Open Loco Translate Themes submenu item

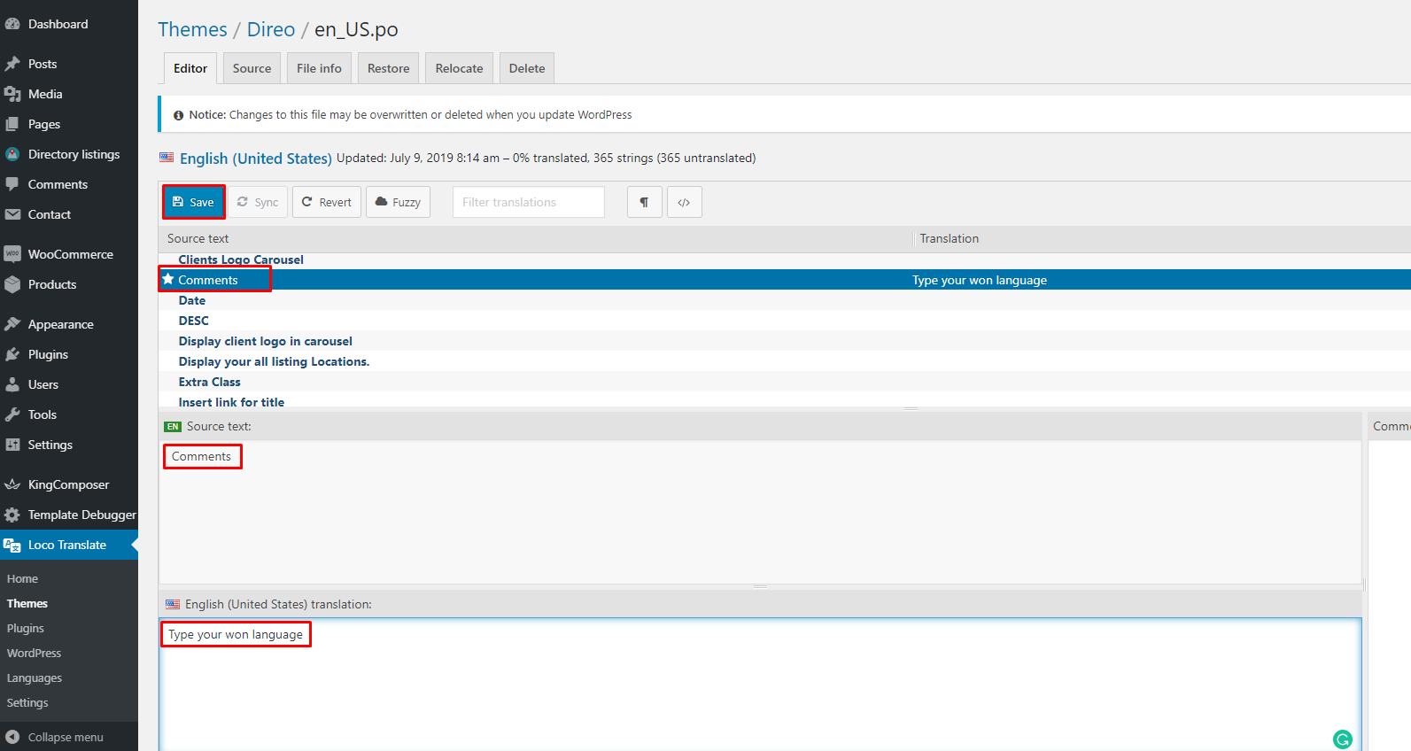[27, 603]
